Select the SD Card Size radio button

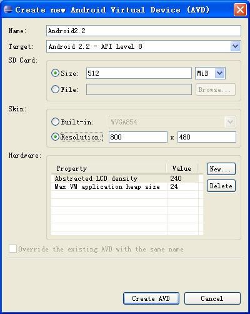pos(55,73)
